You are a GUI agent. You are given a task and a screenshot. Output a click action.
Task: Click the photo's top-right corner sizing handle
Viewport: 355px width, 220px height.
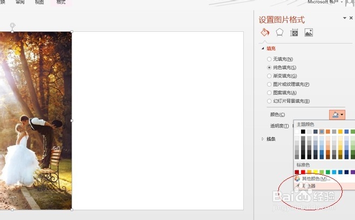pos(72,32)
